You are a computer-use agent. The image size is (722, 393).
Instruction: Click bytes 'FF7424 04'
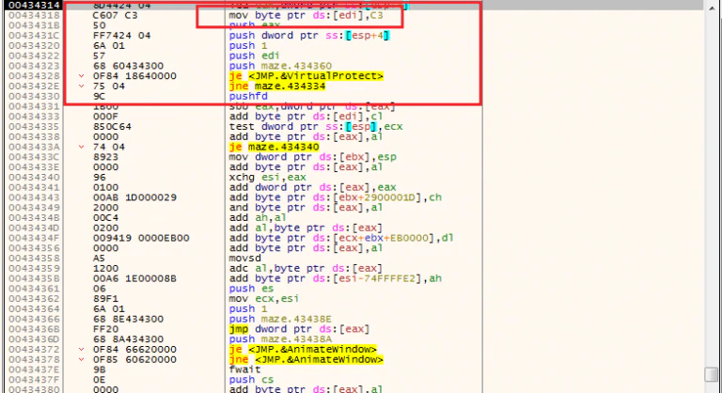coord(121,36)
